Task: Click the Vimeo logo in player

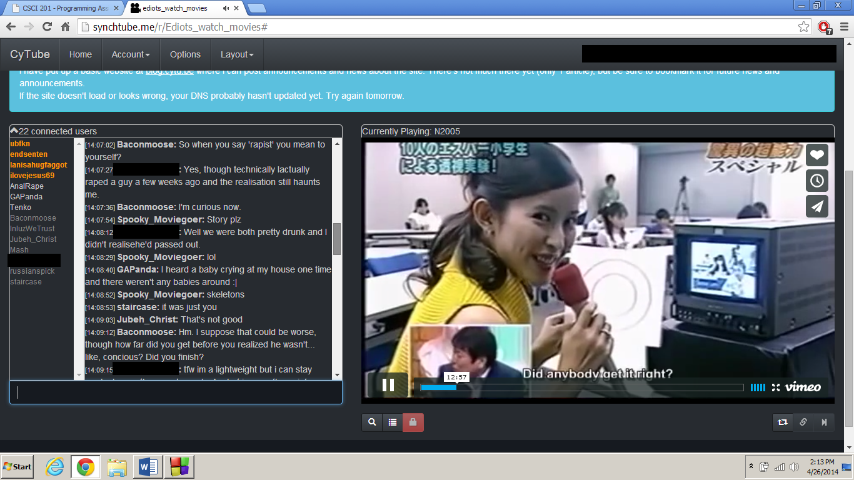Action: point(803,387)
